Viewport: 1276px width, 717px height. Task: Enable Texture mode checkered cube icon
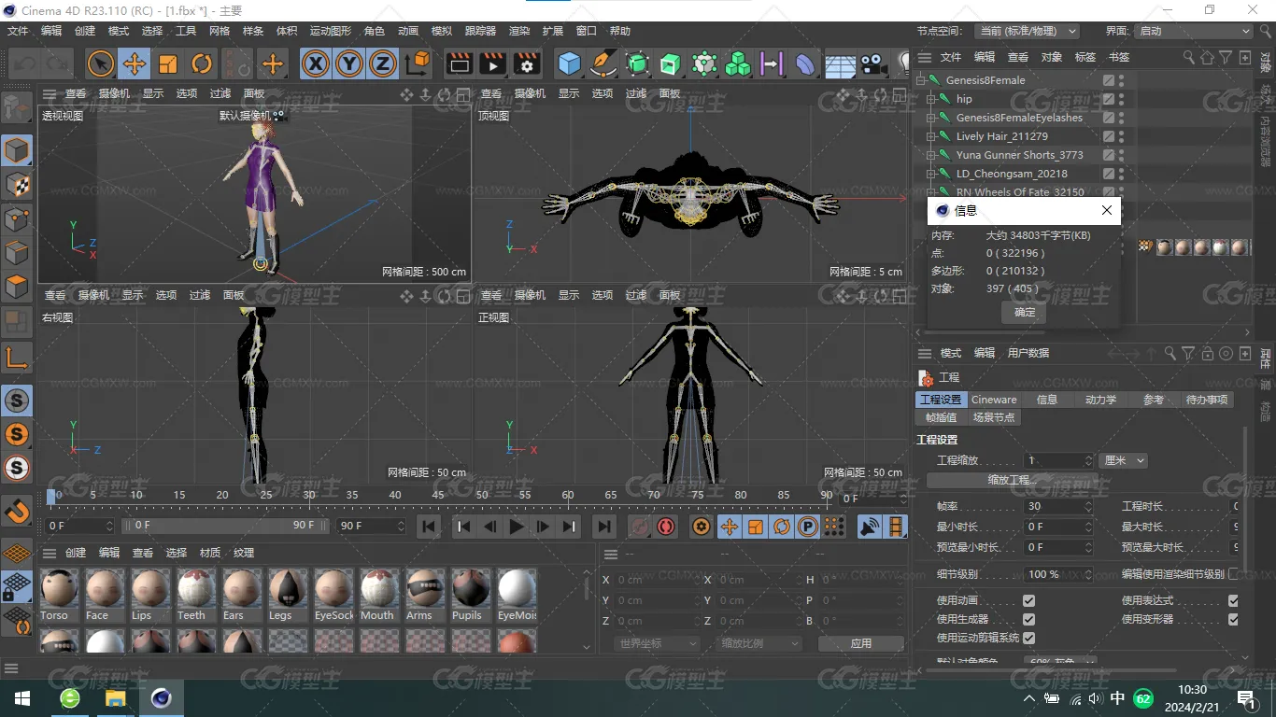tap(17, 185)
